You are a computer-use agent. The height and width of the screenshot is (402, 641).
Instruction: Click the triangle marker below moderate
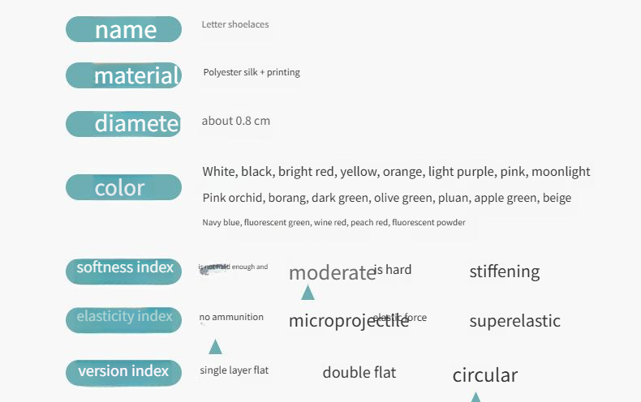point(308,293)
